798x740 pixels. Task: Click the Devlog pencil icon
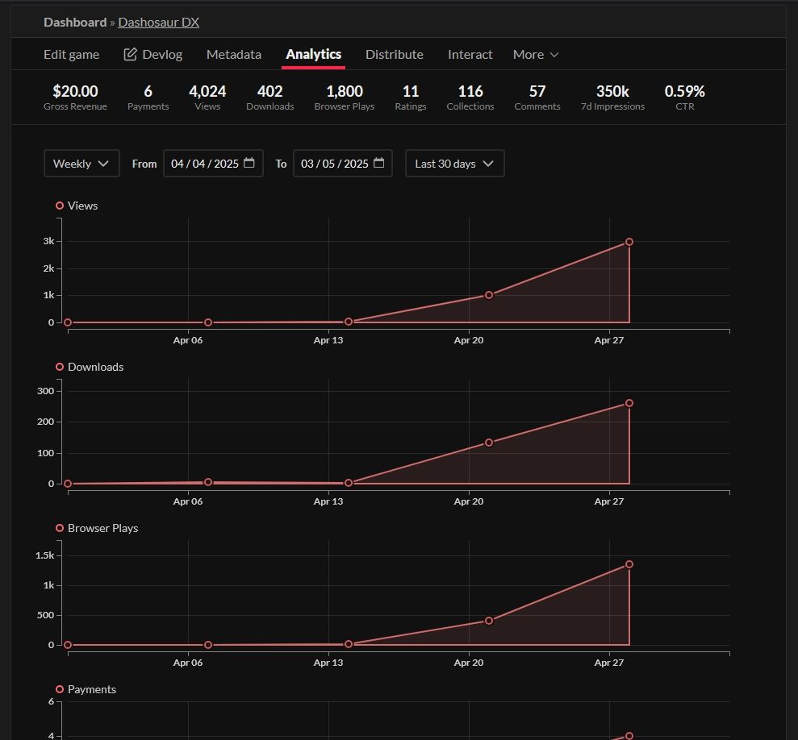tap(130, 54)
